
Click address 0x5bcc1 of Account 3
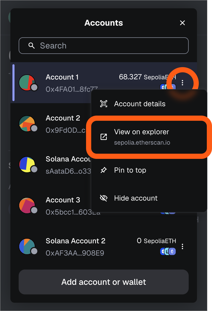point(73,212)
